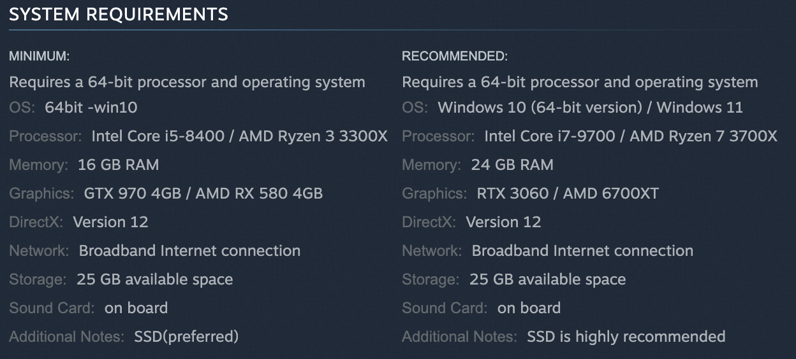This screenshot has height=359, width=796.
Task: Click minimum Broadband Internet connection text
Action: (189, 251)
